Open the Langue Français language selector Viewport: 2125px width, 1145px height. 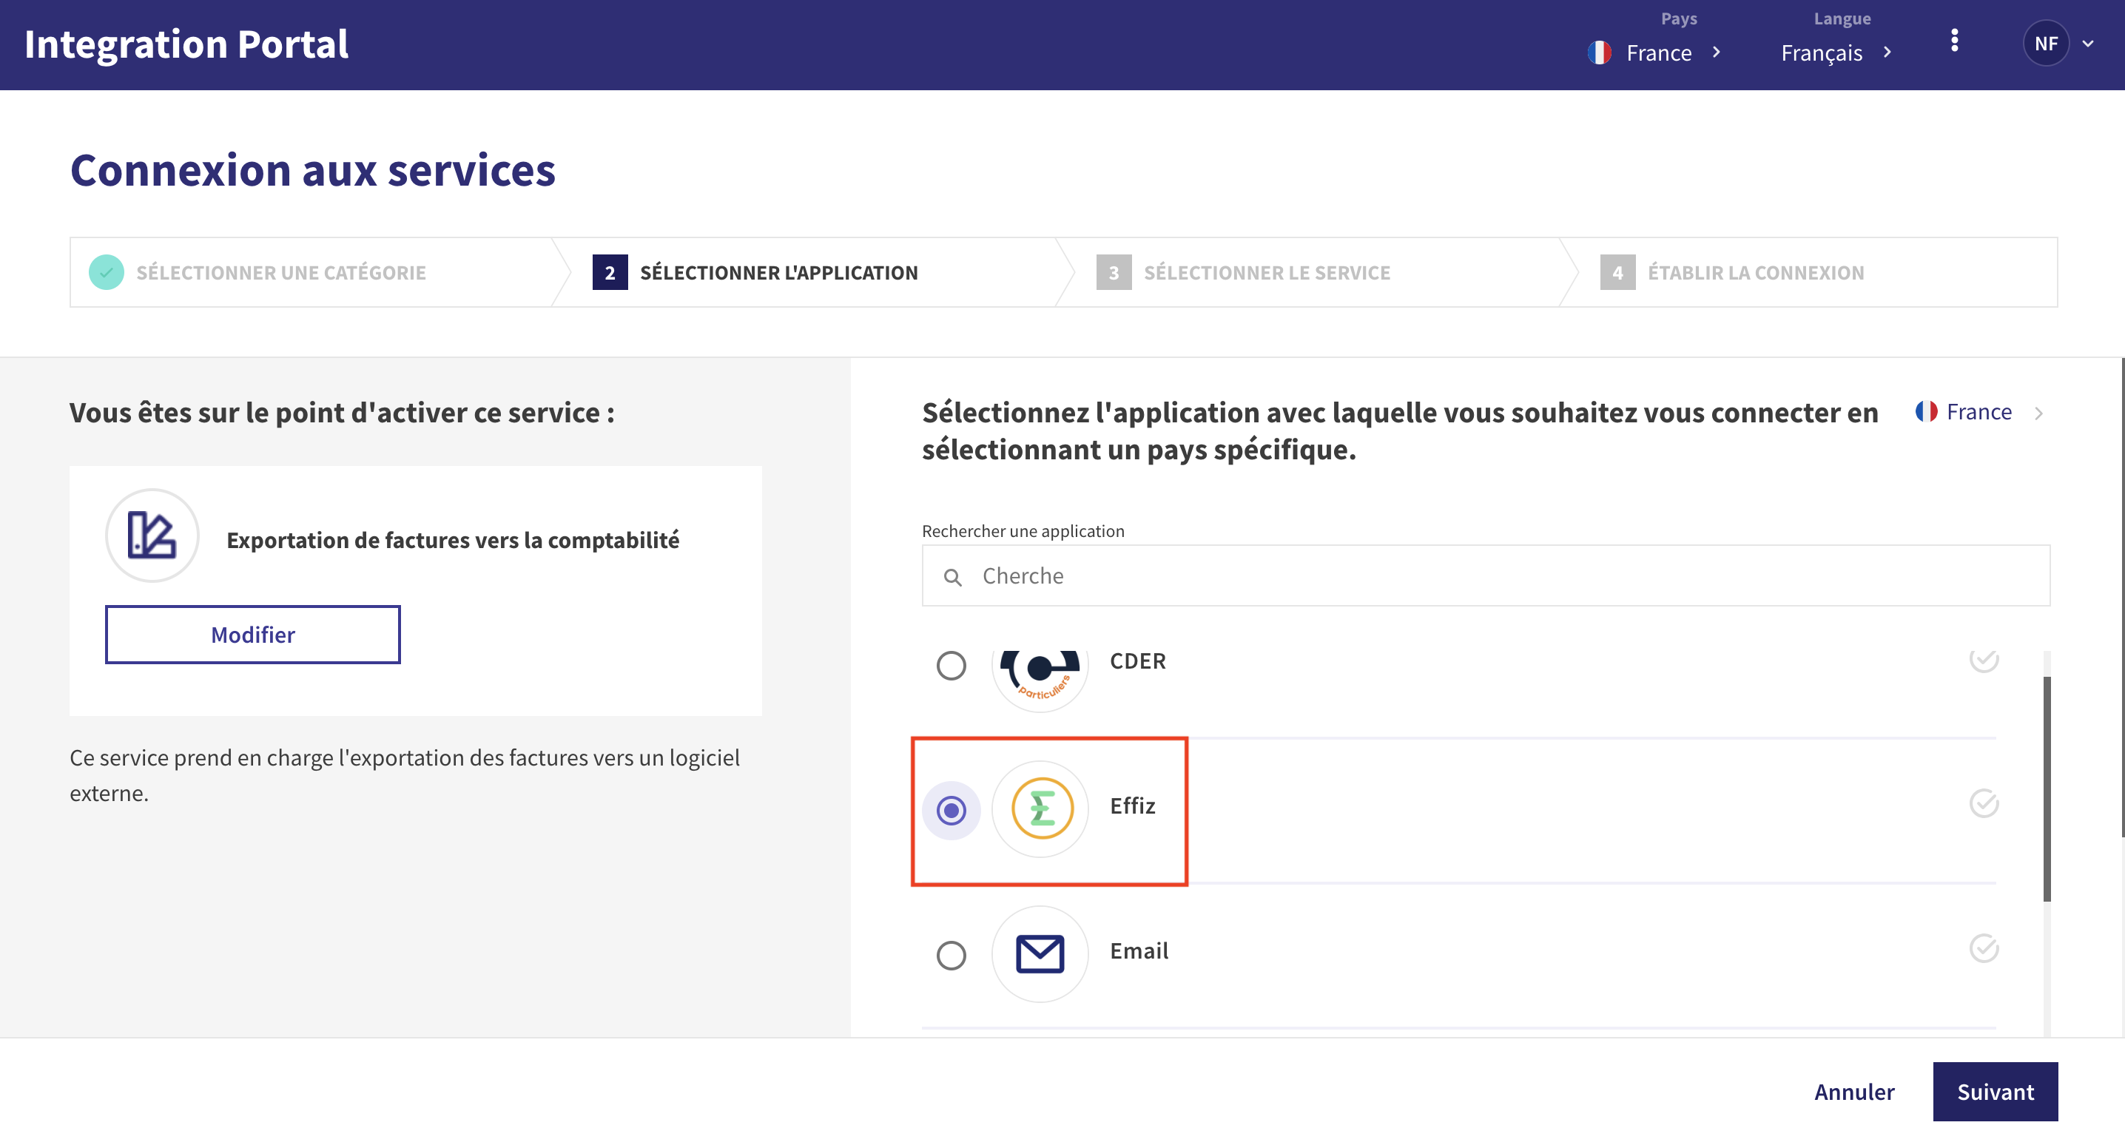click(1836, 53)
